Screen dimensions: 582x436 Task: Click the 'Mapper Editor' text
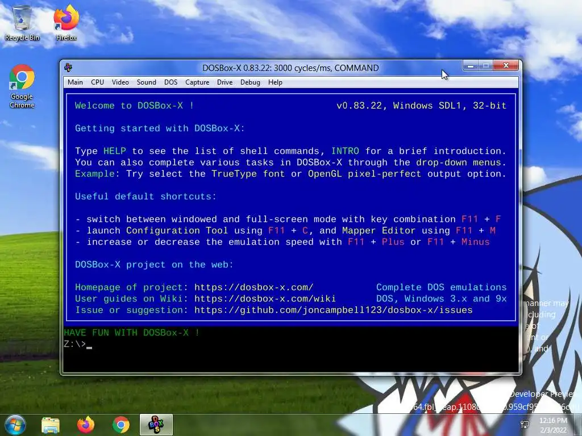(379, 230)
